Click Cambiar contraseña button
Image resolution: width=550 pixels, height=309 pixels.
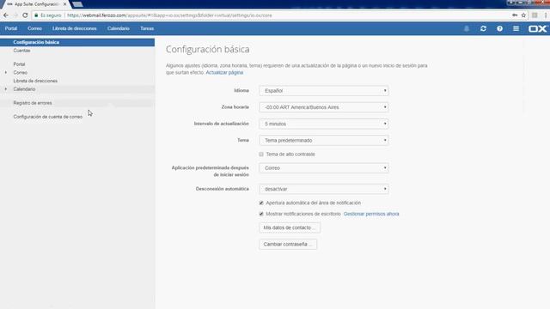click(x=288, y=244)
